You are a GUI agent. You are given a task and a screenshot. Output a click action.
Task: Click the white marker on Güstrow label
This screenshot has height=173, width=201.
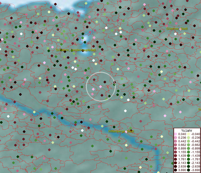176,34
